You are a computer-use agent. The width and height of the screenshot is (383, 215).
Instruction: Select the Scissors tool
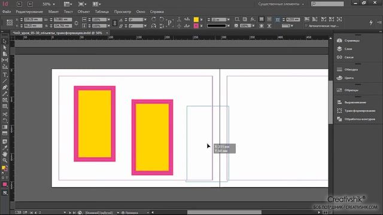(5, 114)
